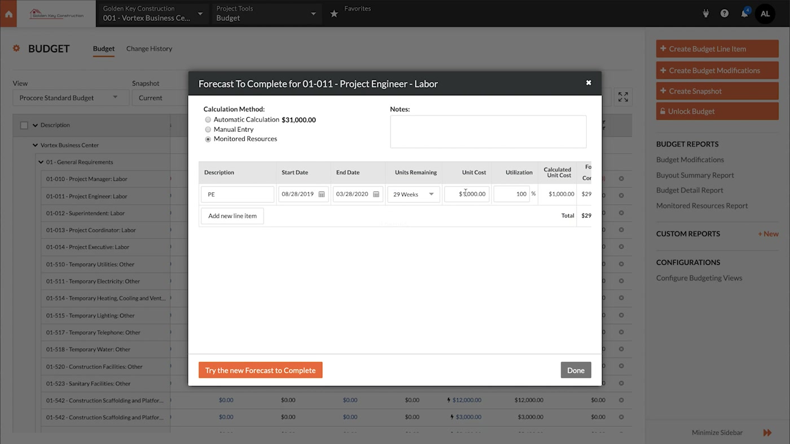Switch to the Budget tab
This screenshot has height=444, width=790.
(104, 48)
